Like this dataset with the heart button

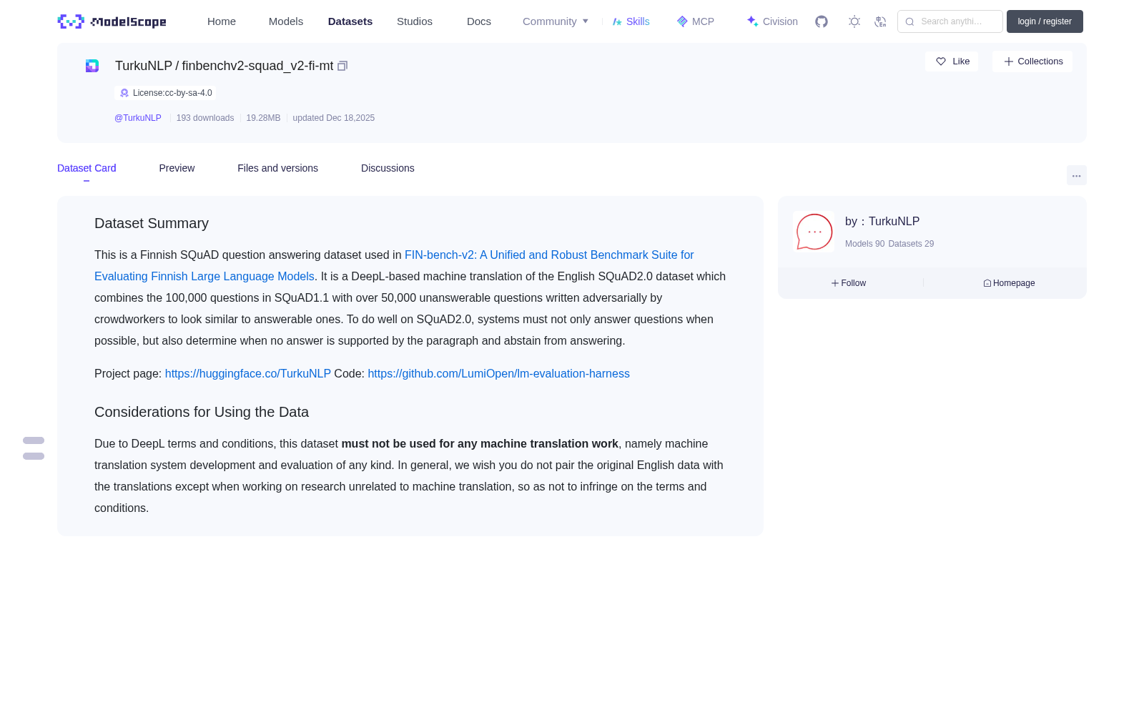click(952, 61)
